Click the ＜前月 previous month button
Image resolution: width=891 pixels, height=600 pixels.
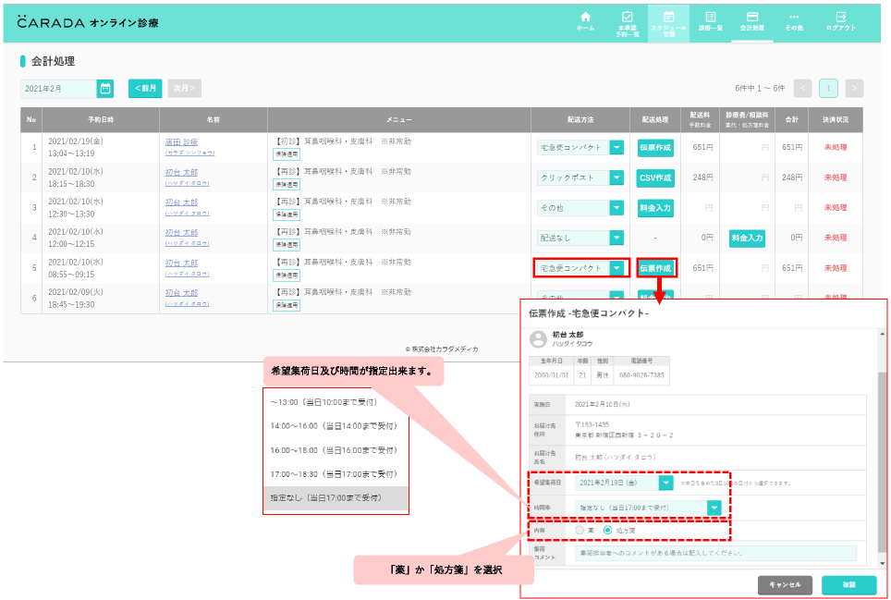pyautogui.click(x=145, y=89)
